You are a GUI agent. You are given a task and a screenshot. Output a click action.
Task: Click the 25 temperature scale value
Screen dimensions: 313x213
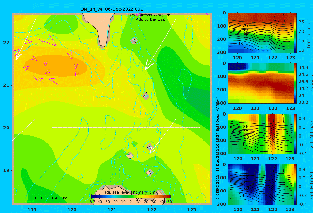(x=301, y=22)
